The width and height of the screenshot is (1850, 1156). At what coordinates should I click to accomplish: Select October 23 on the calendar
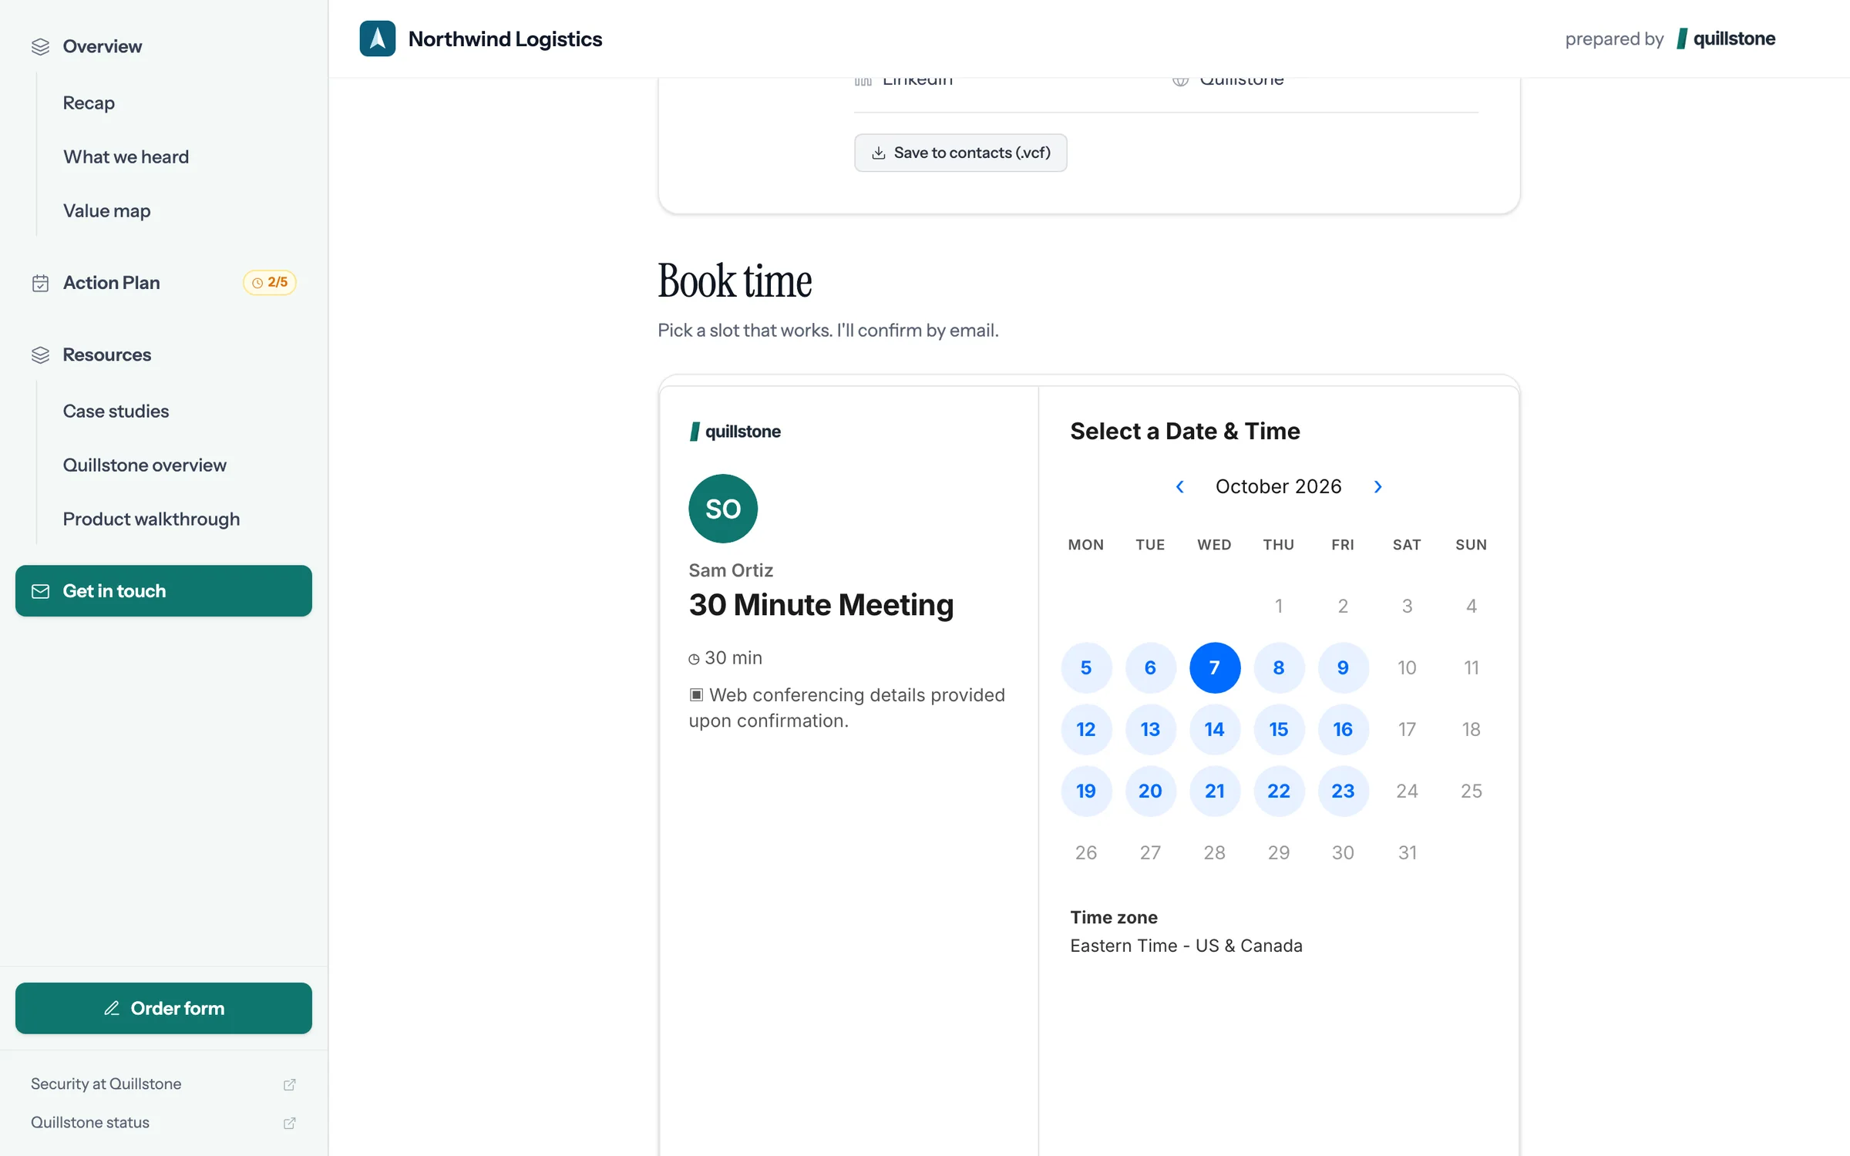click(1343, 791)
